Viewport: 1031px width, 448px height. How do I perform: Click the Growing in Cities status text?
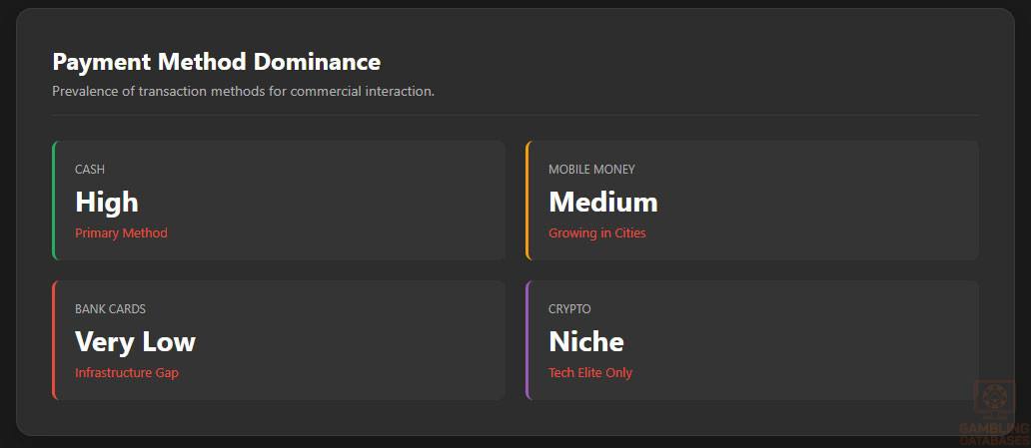[x=597, y=233]
